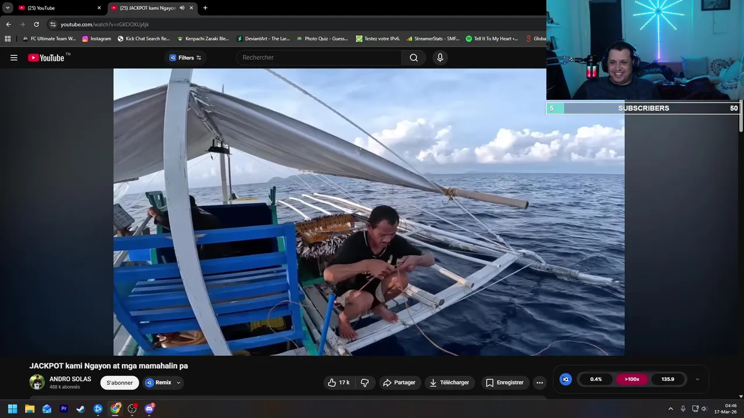The height and width of the screenshot is (418, 744).
Task: Close the first (25) YouTube tab
Action: (x=99, y=8)
